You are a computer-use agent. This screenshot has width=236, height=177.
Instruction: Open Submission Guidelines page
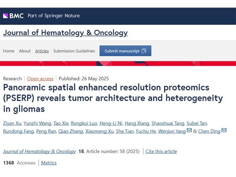74,51
